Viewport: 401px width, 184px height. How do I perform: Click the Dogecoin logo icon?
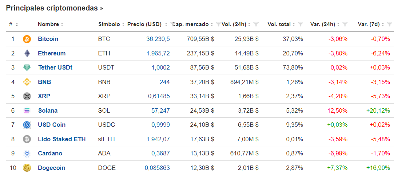(x=27, y=168)
